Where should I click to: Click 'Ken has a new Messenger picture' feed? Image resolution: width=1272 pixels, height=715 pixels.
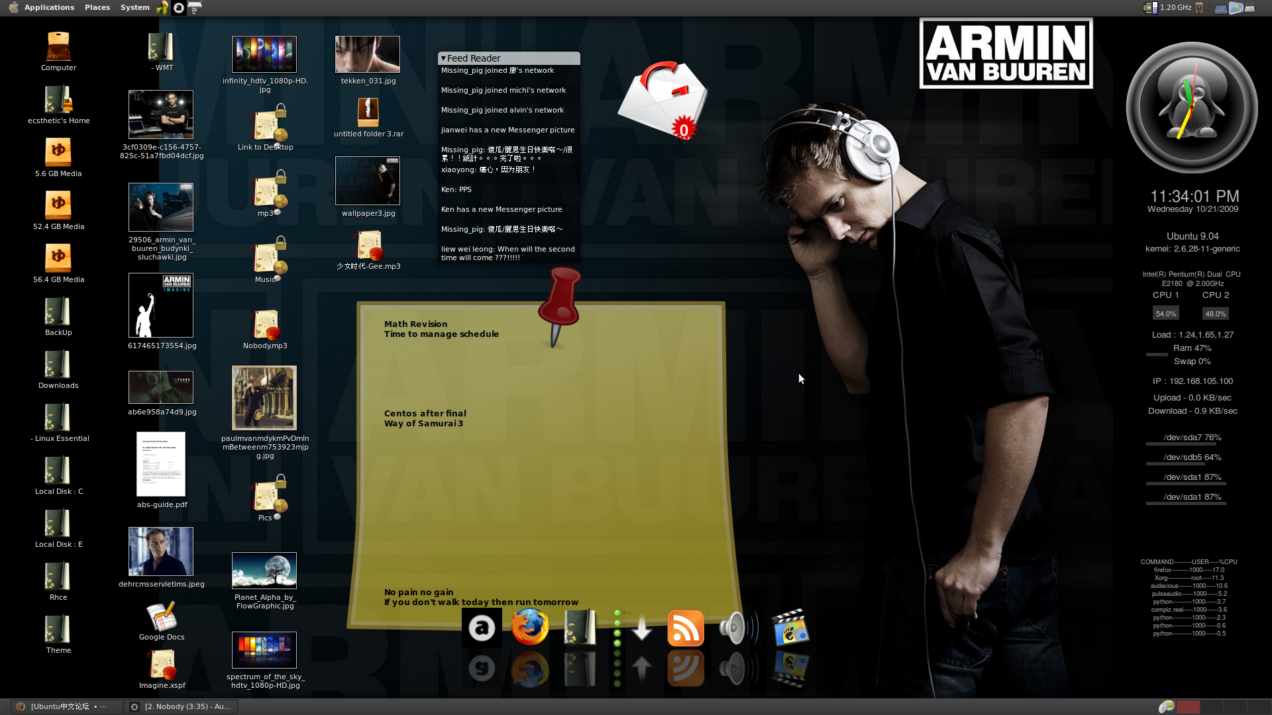[502, 209]
